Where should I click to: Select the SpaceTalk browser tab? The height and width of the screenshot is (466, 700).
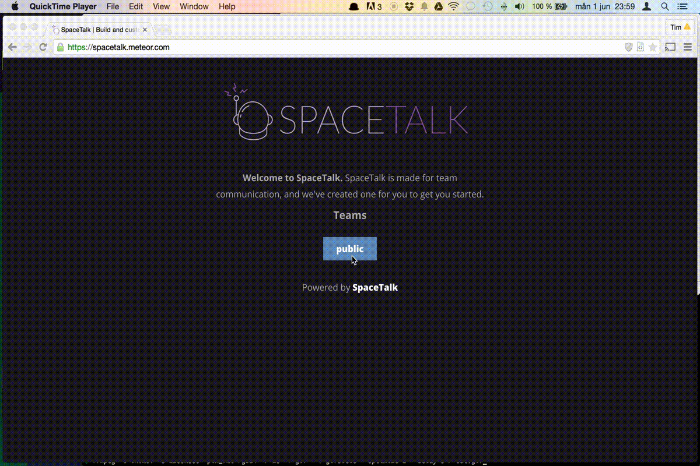click(x=99, y=29)
